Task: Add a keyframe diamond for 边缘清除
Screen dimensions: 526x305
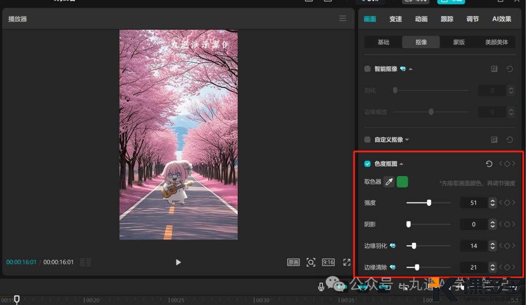Action: point(507,267)
